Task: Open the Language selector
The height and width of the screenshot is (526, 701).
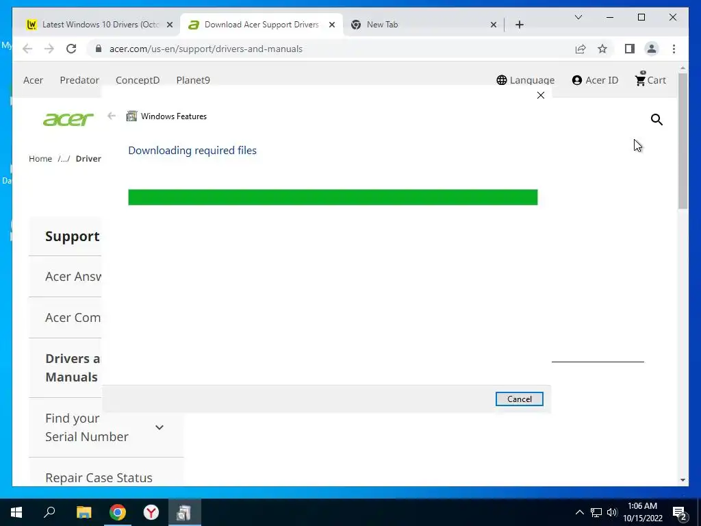Action: pyautogui.click(x=526, y=80)
